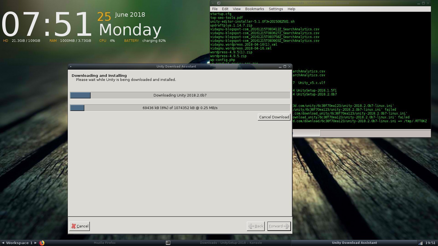Click startup.cfg in the Konsole listing

tap(221, 14)
